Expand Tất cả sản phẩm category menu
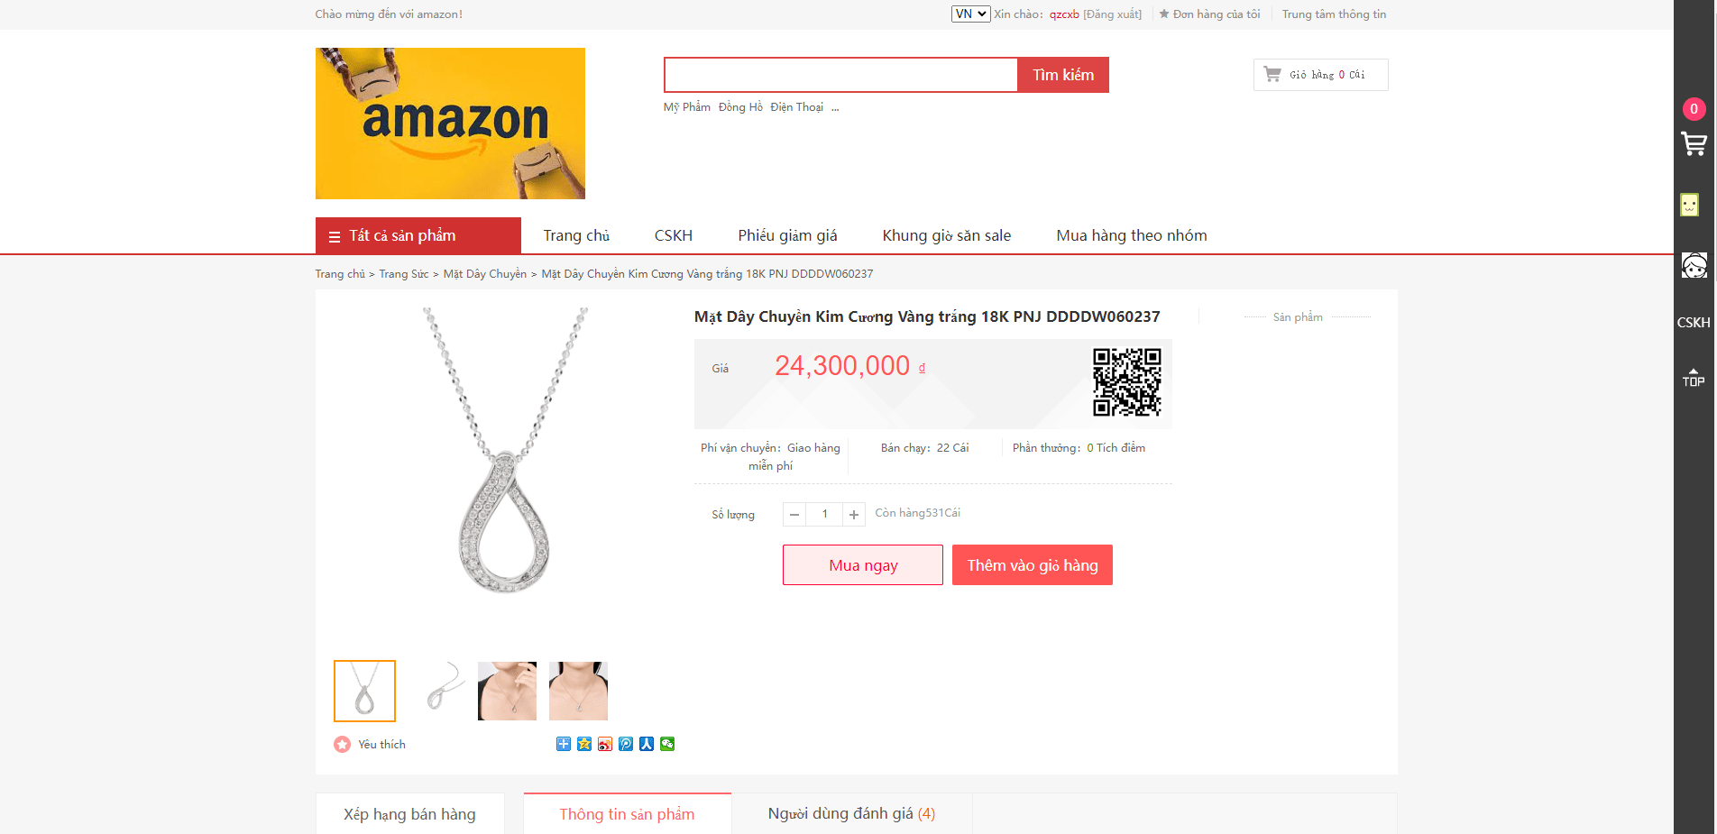Image resolution: width=1717 pixels, height=834 pixels. click(418, 235)
